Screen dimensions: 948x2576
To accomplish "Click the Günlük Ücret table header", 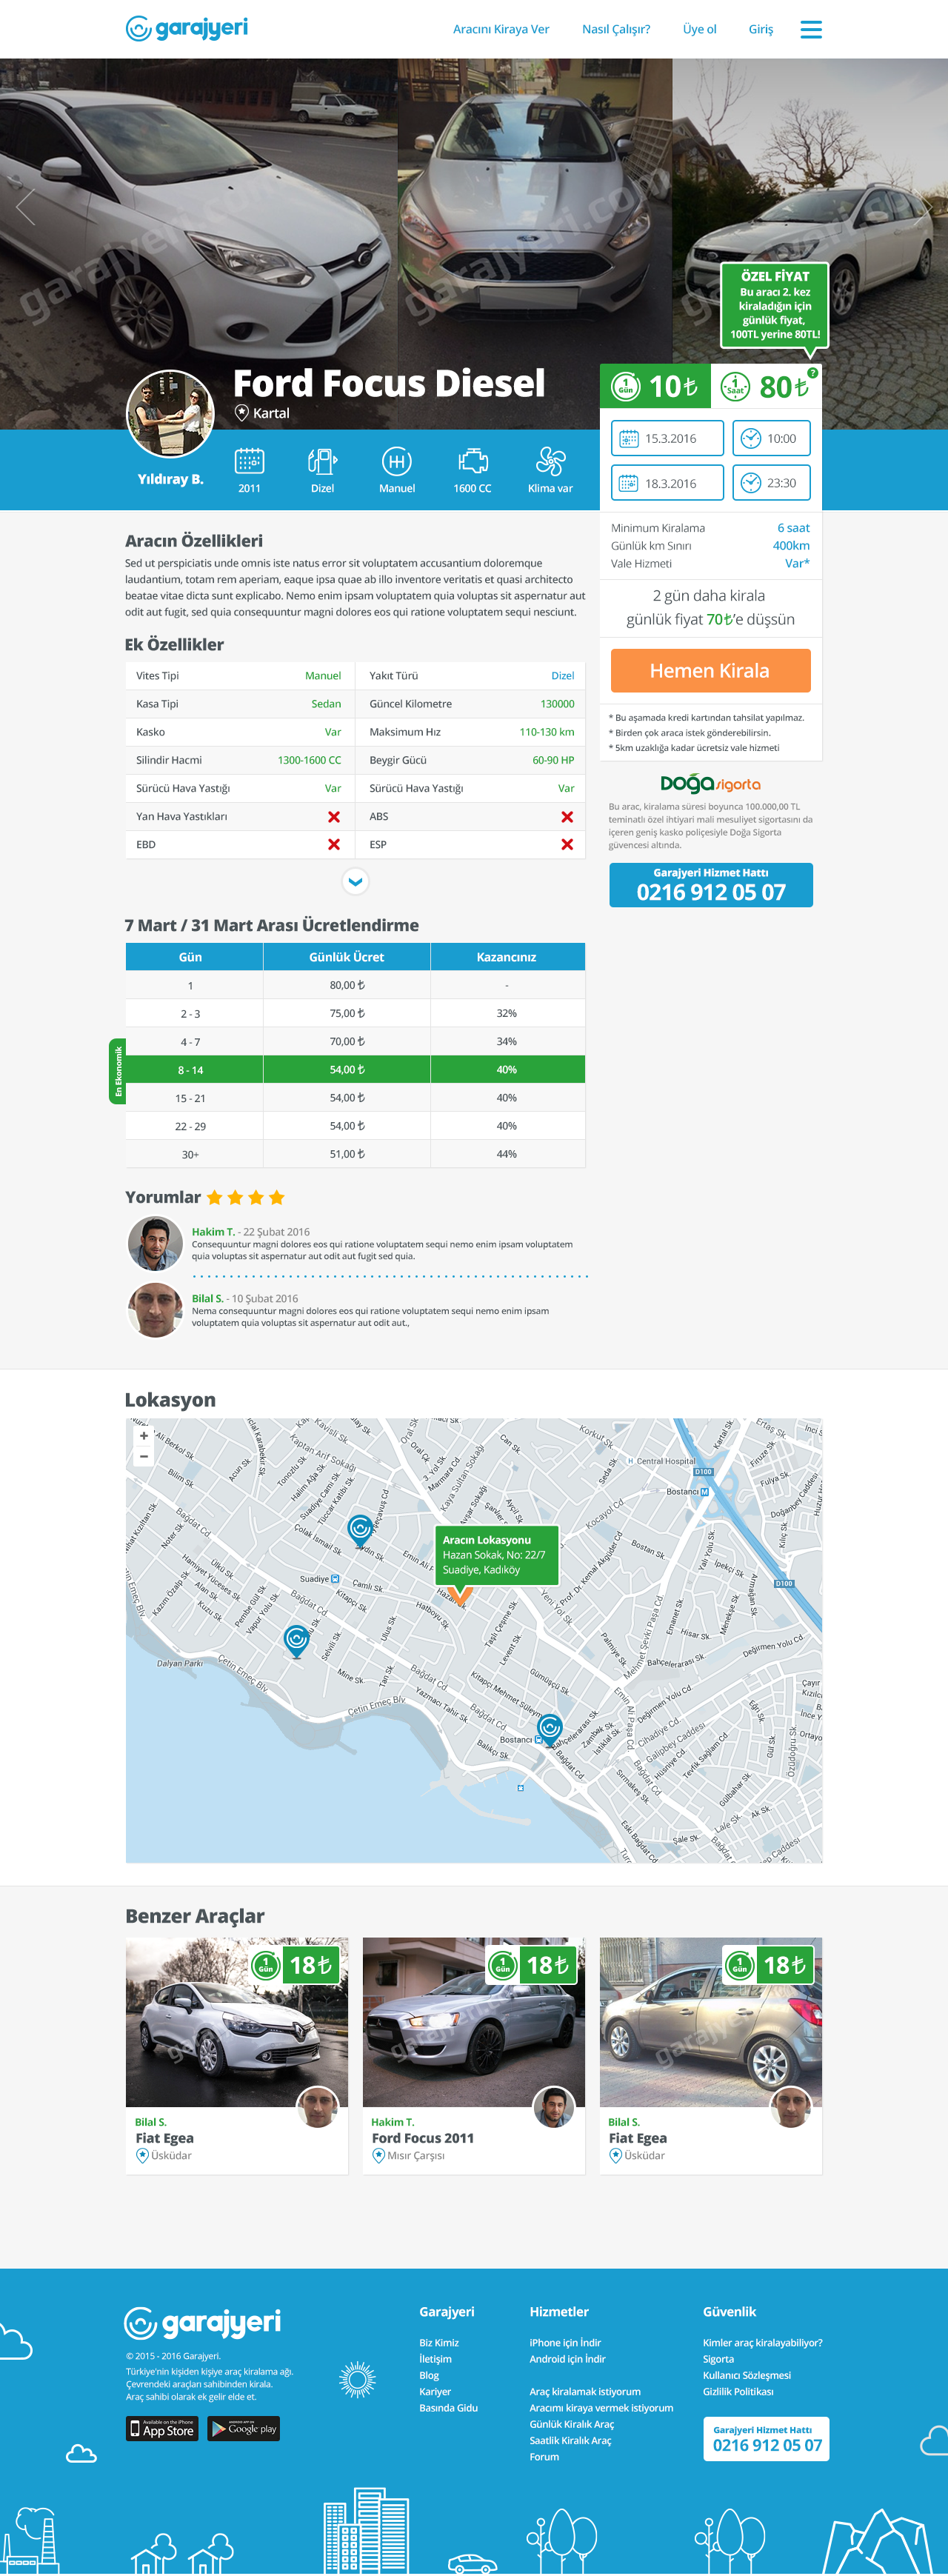I will pos(346,956).
